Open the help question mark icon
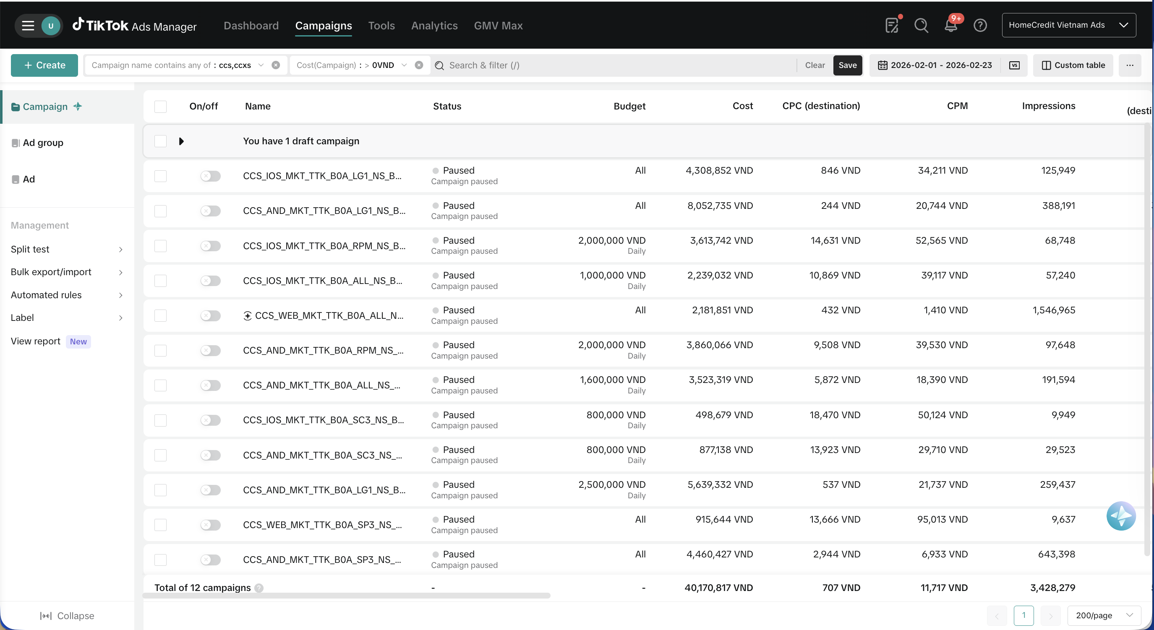This screenshot has height=630, width=1154. 980,26
